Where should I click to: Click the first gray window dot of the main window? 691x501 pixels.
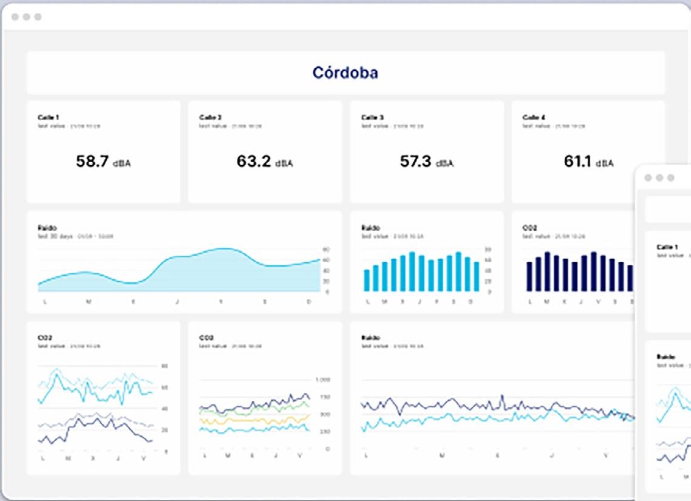[15, 17]
